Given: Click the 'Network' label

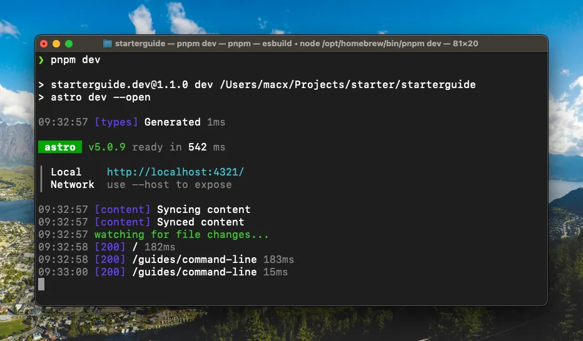Looking at the screenshot, I should tap(72, 185).
